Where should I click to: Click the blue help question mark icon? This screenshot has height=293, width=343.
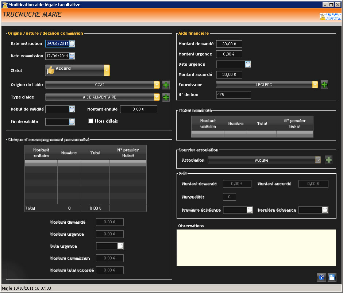[x=321, y=277]
